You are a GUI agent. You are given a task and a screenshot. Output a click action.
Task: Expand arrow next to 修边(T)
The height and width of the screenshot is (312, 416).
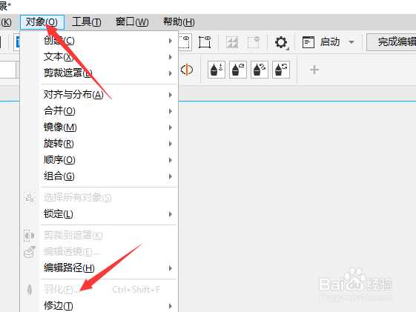[x=171, y=305]
